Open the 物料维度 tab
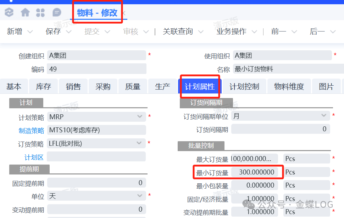 click(x=289, y=87)
